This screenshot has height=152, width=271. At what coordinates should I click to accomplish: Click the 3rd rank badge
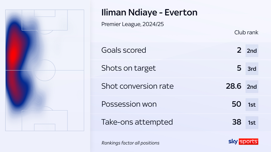click(252, 69)
